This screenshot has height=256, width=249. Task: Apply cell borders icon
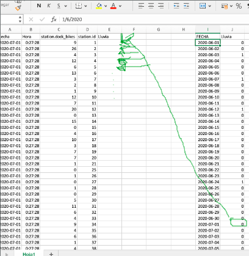coord(79,6)
